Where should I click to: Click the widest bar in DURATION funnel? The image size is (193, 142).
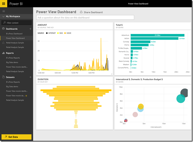(76, 90)
